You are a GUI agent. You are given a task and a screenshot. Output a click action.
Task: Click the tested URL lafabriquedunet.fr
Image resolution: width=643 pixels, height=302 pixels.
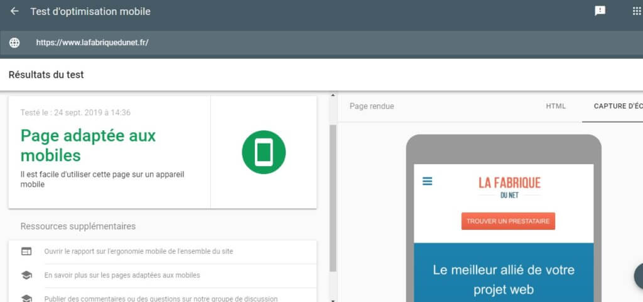pyautogui.click(x=92, y=43)
